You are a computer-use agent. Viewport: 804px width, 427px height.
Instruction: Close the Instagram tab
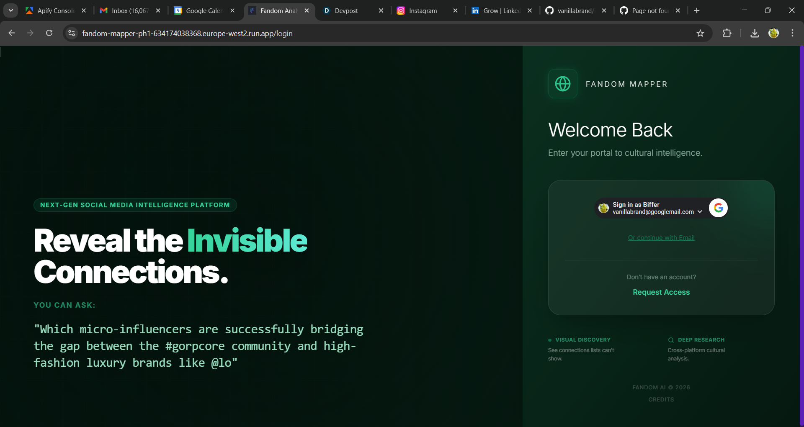tap(455, 10)
